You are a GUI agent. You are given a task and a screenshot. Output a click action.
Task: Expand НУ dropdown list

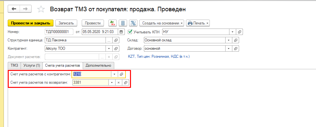[x=233, y=32]
